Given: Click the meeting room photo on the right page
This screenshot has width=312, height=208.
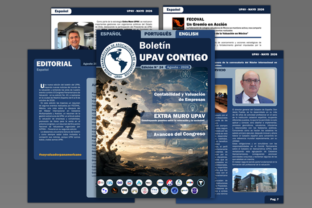Looking at the screenshot, I should [x=221, y=99].
